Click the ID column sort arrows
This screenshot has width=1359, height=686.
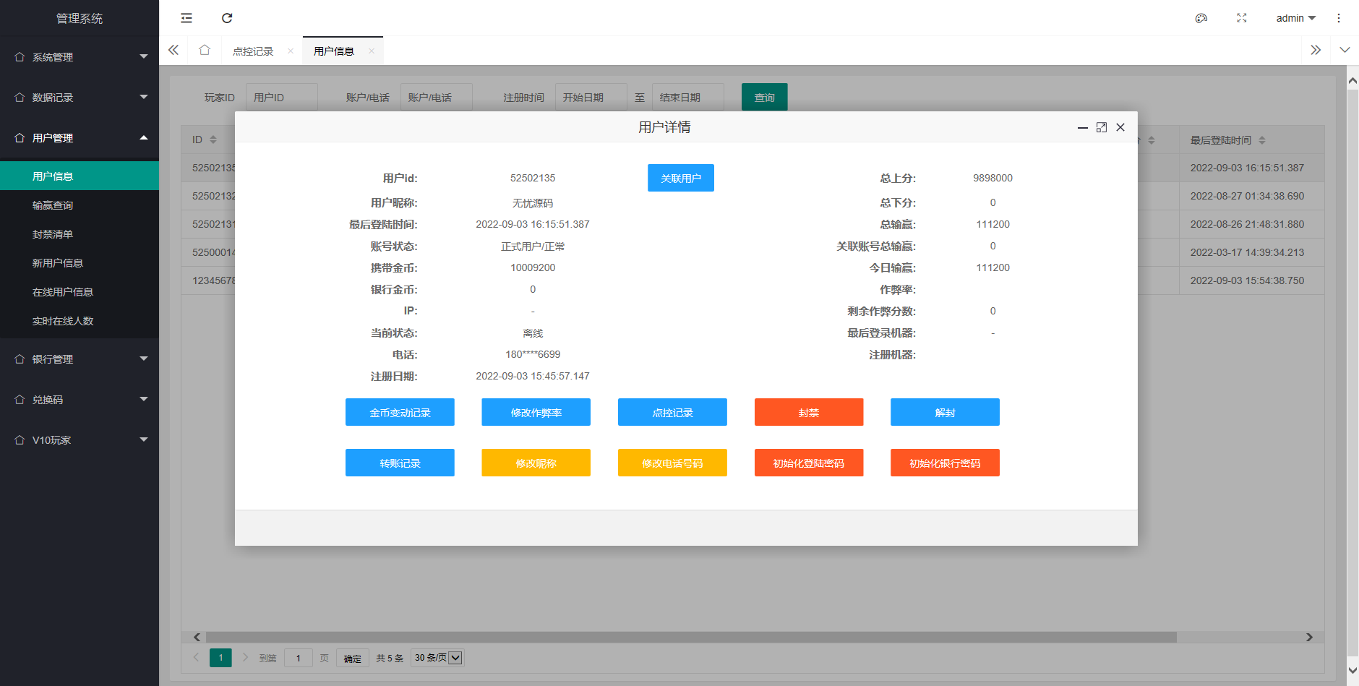[213, 140]
